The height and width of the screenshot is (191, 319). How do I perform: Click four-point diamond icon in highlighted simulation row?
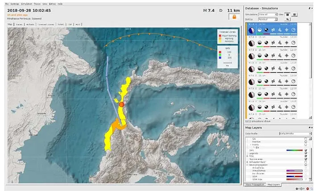tap(286, 30)
